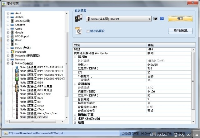Click the MP4 file format icon
Viewport: 200px width, 138px height.
pyautogui.click(x=78, y=31)
